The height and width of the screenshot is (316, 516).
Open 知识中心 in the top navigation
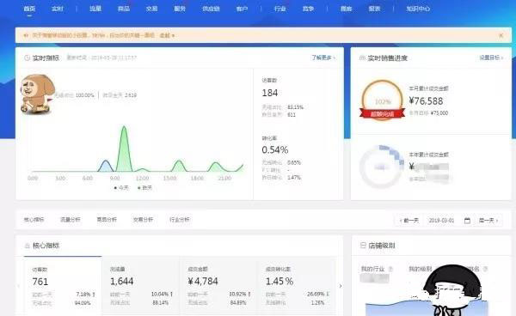[418, 9]
